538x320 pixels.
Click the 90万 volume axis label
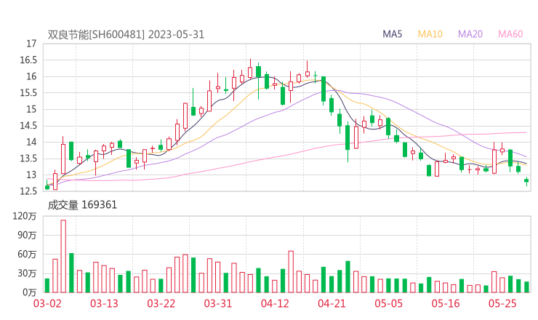coord(27,235)
